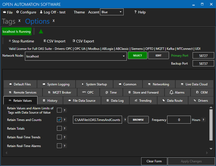Image resolution: width=216 pixels, height=166 pixels.
Task: Click the Stop Runtime pause icon
Action: tap(10, 41)
